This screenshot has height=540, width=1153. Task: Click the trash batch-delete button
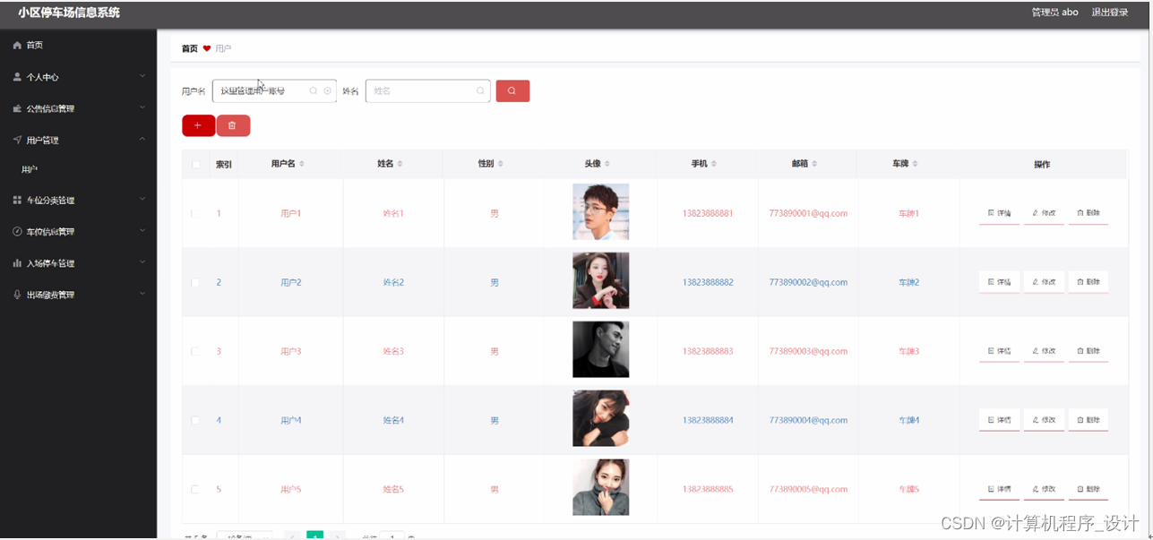pyautogui.click(x=233, y=125)
